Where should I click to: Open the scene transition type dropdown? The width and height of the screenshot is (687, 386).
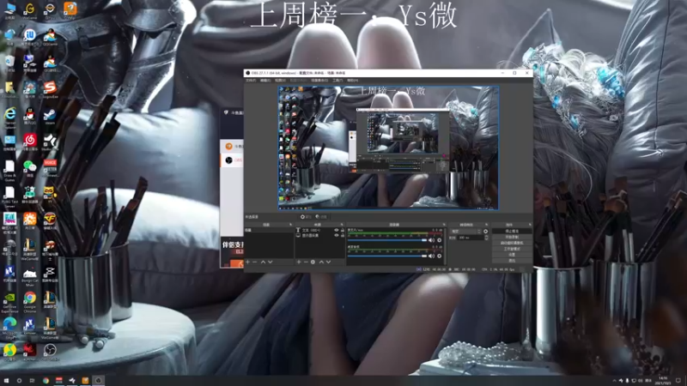tap(465, 231)
